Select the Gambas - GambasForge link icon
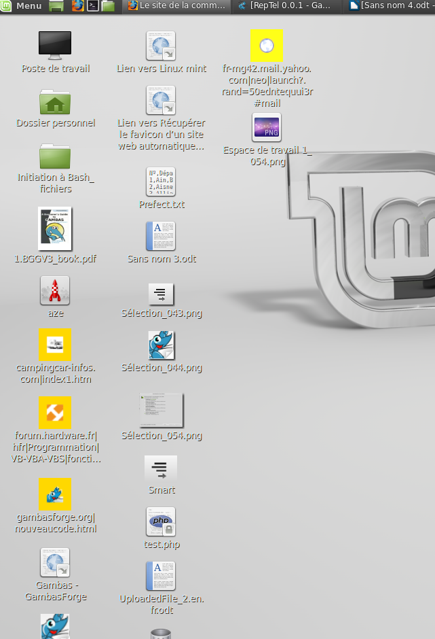 (55, 562)
